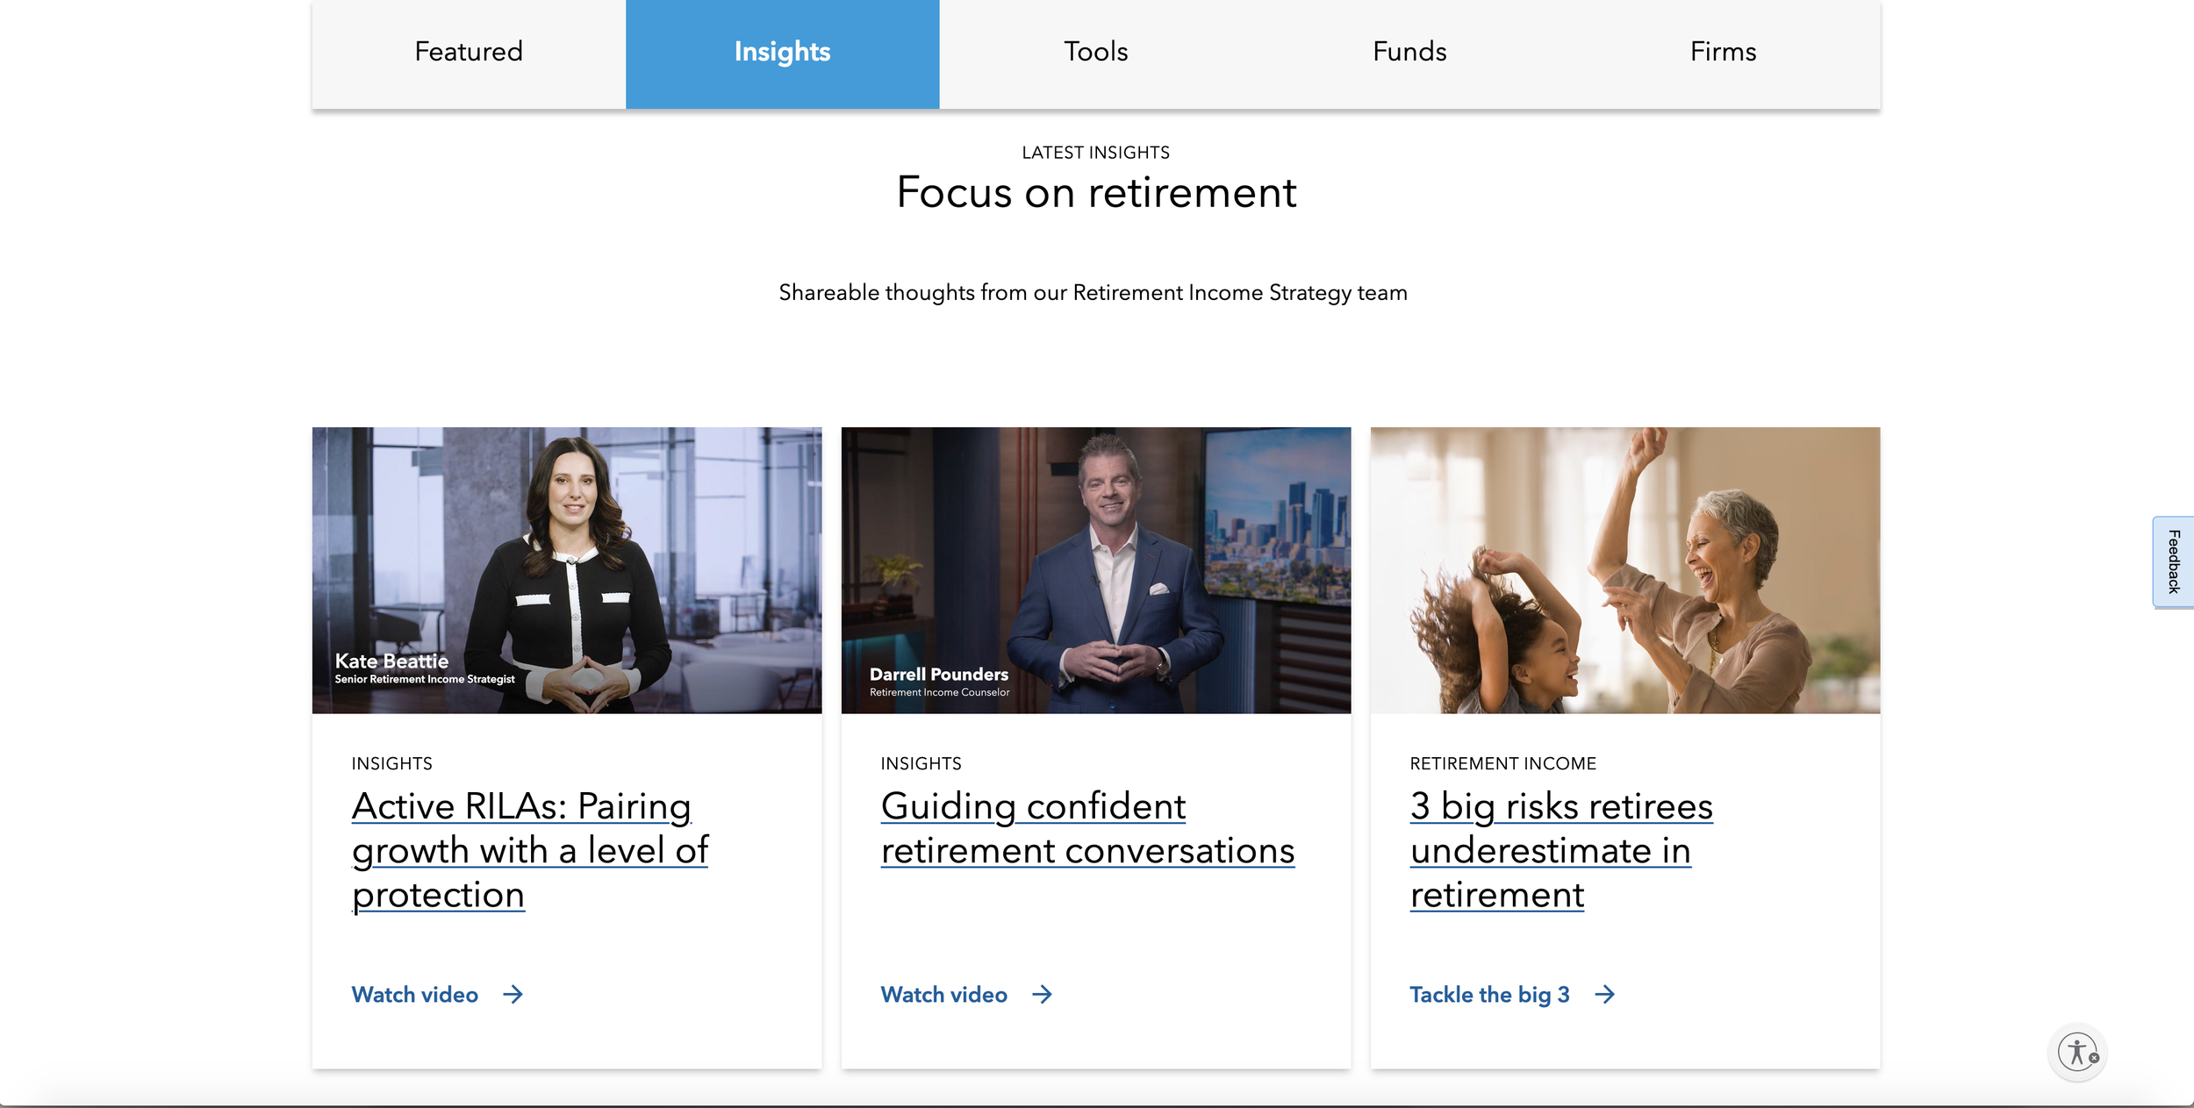Image resolution: width=2194 pixels, height=1108 pixels.
Task: Open 3 big risks retirees underestimate link
Action: (1561, 850)
